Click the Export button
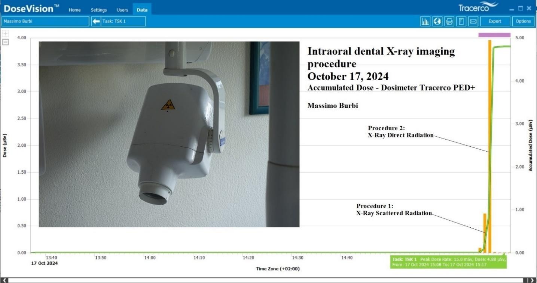The width and height of the screenshot is (537, 283). point(495,21)
